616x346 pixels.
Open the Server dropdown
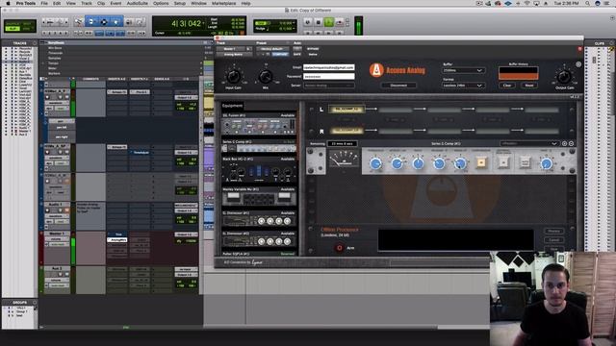tap(329, 86)
